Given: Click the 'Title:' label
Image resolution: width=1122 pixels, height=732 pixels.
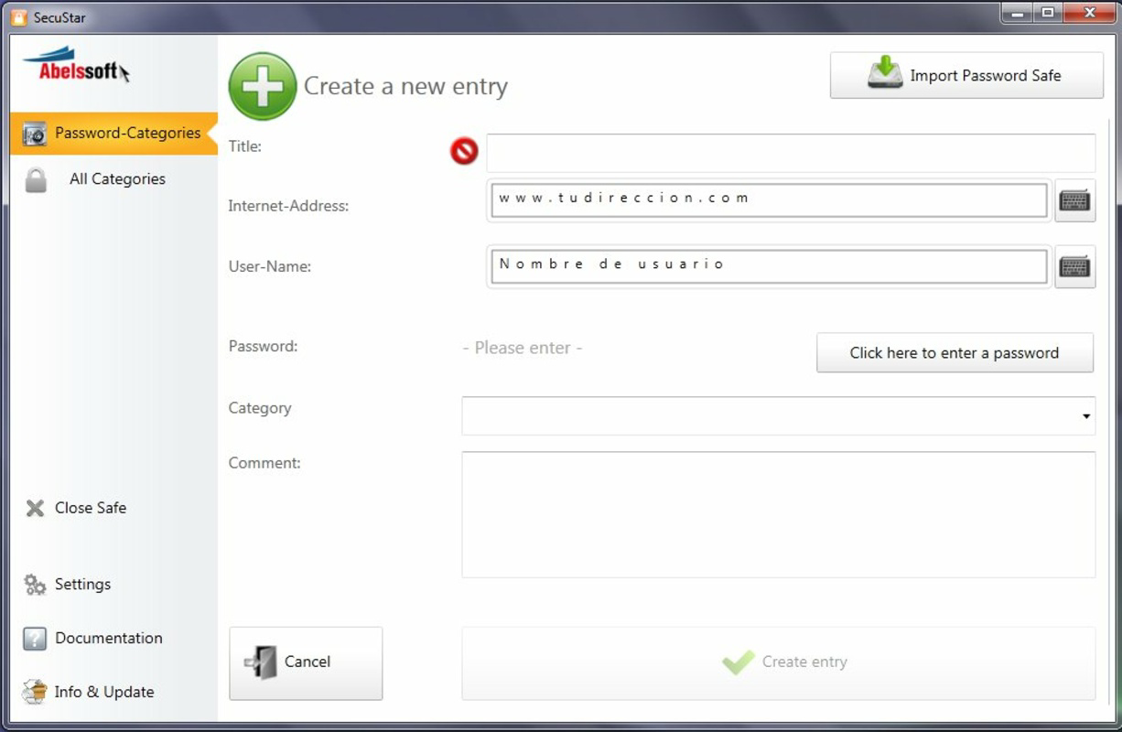Looking at the screenshot, I should 245,146.
